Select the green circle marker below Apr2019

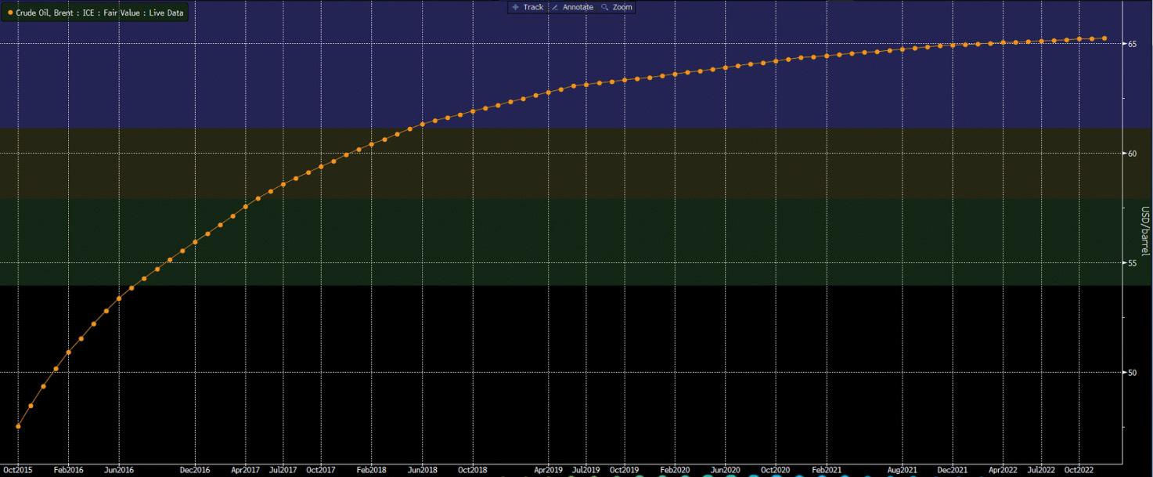pos(548,475)
